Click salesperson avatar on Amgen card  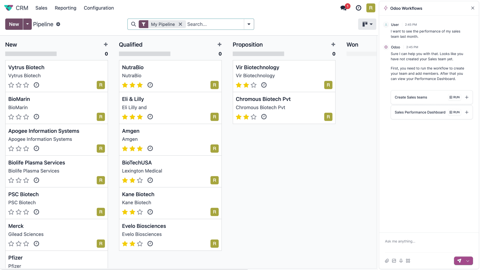click(x=214, y=148)
